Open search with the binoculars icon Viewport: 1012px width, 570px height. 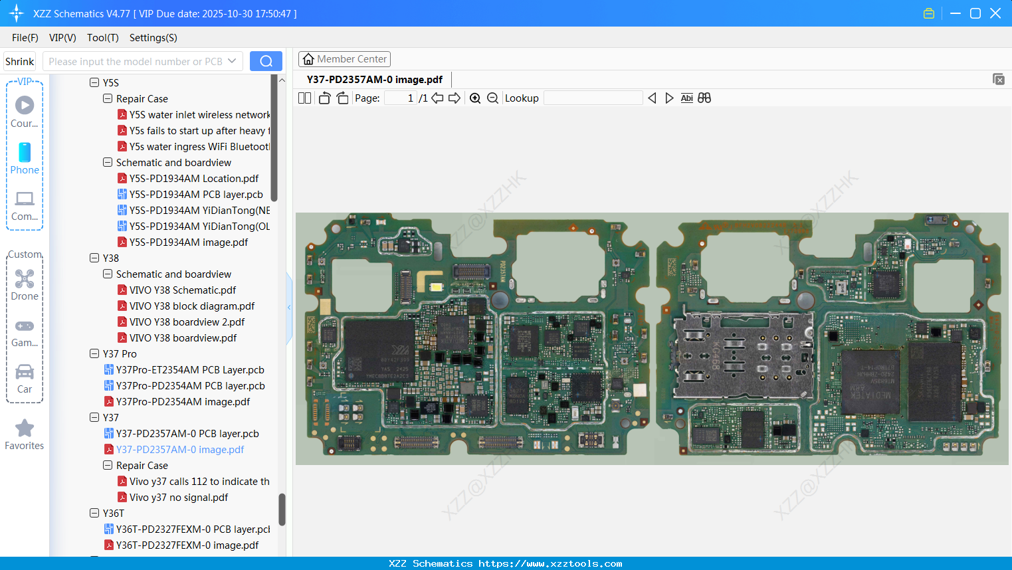coord(704,98)
